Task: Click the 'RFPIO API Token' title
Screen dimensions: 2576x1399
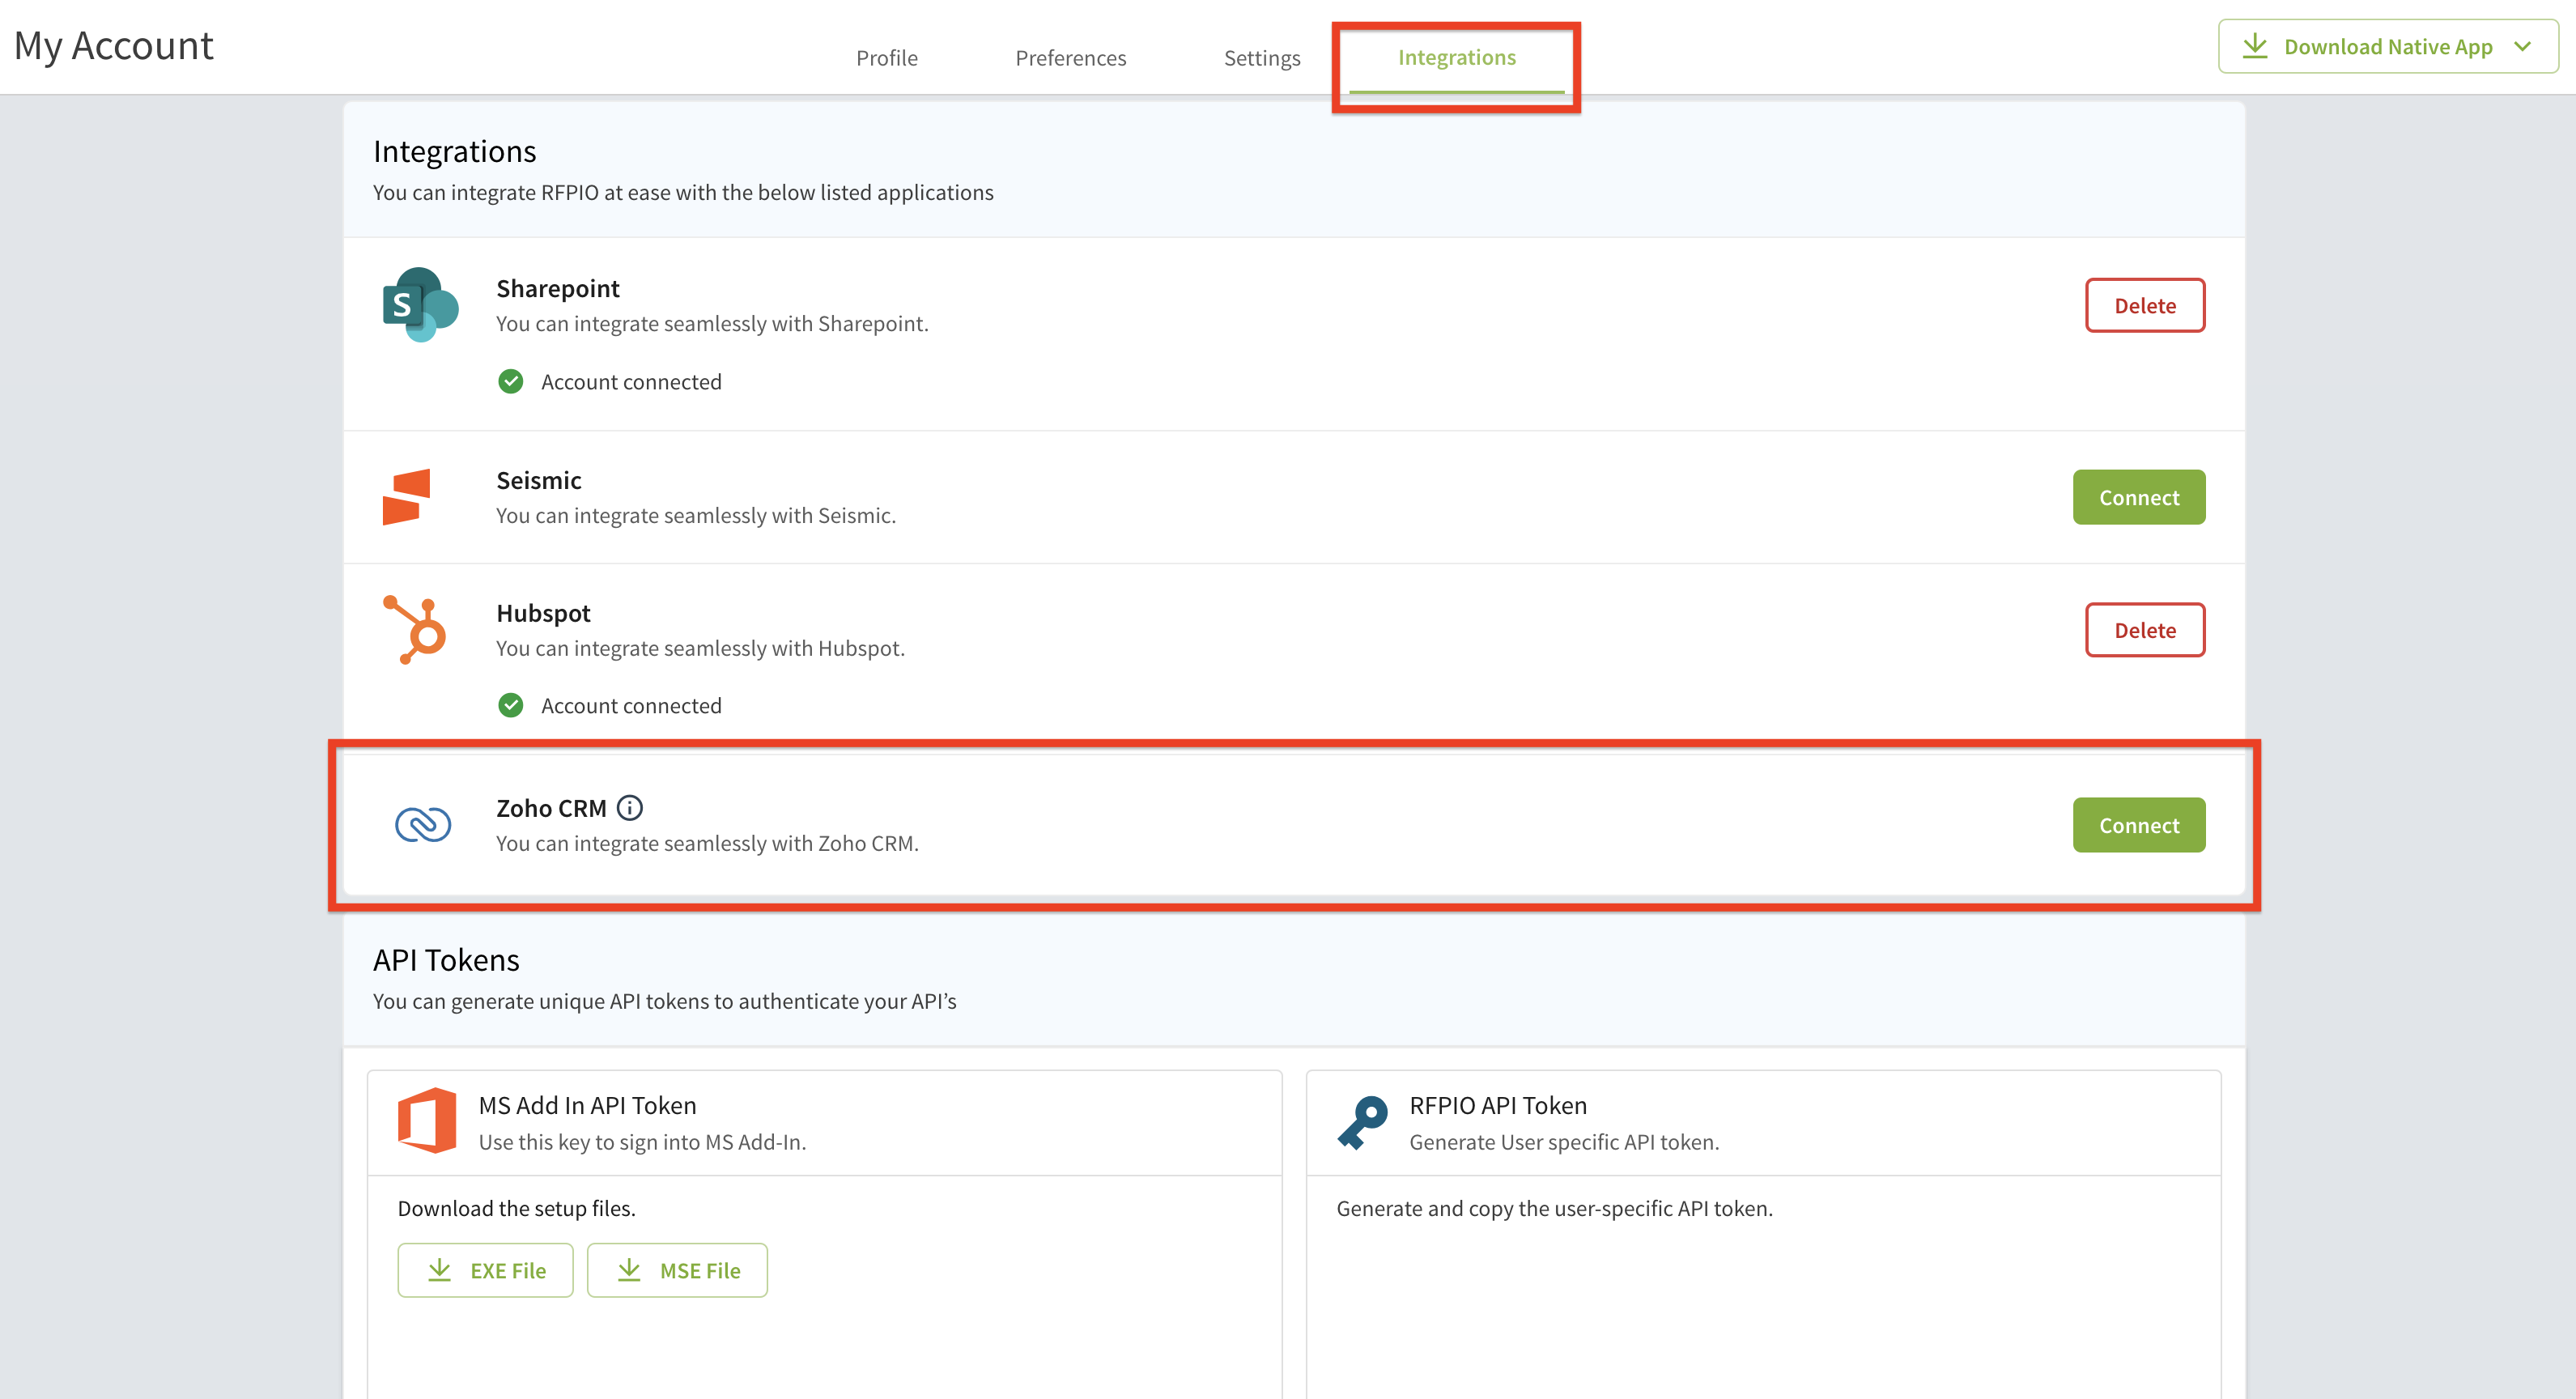Action: pos(1497,1105)
